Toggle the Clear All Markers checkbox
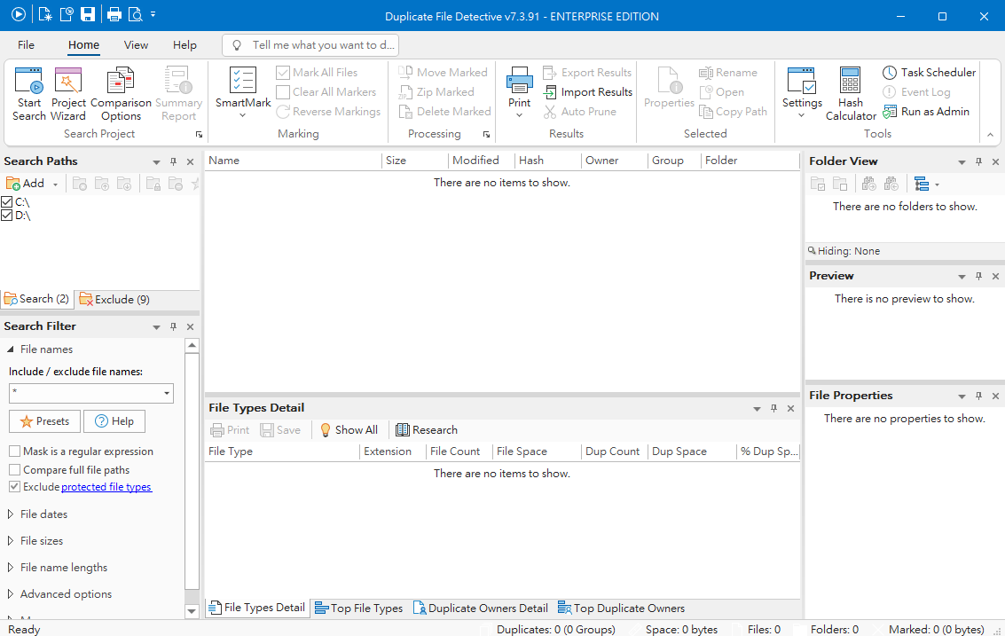Image resolution: width=1005 pixels, height=636 pixels. tap(283, 92)
